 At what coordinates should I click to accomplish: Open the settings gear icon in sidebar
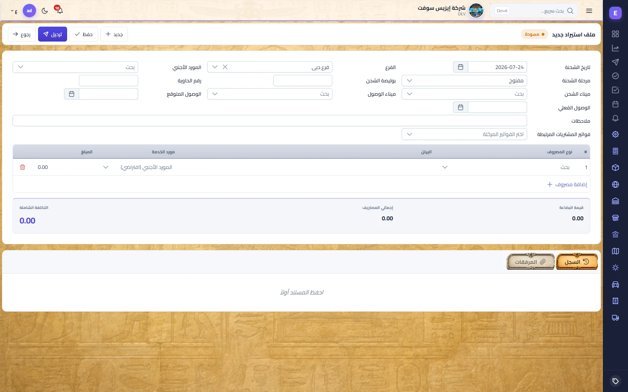pyautogui.click(x=615, y=134)
